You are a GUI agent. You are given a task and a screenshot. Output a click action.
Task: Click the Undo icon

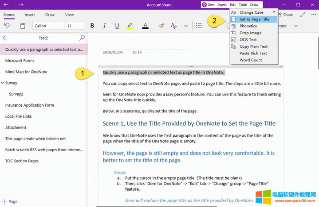8,26
